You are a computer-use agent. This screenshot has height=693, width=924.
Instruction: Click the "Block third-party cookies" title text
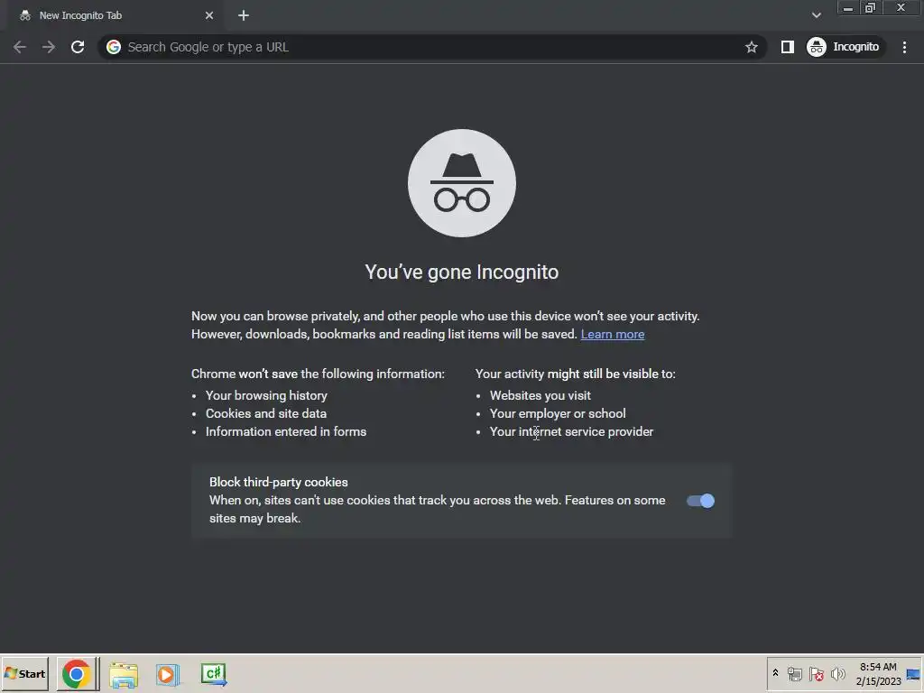pos(279,482)
